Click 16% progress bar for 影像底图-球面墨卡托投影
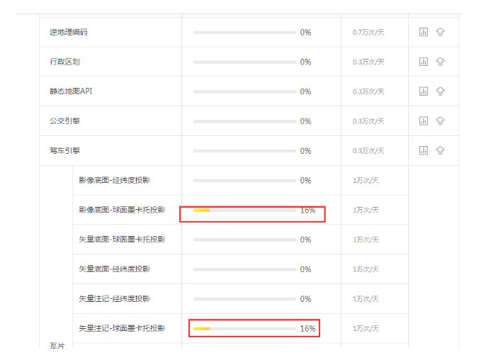The width and height of the screenshot is (481, 360). click(244, 210)
